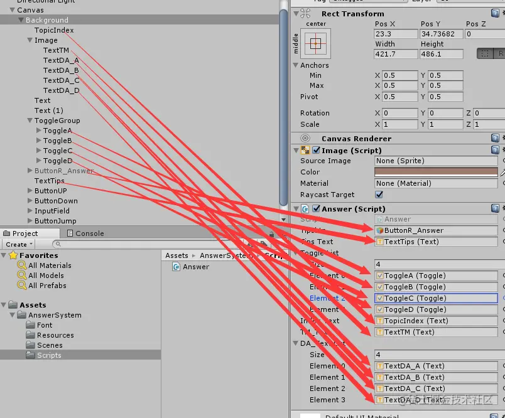Expand the ButtonUP hierarchy node
Image resolution: width=505 pixels, height=418 pixels.
point(30,191)
